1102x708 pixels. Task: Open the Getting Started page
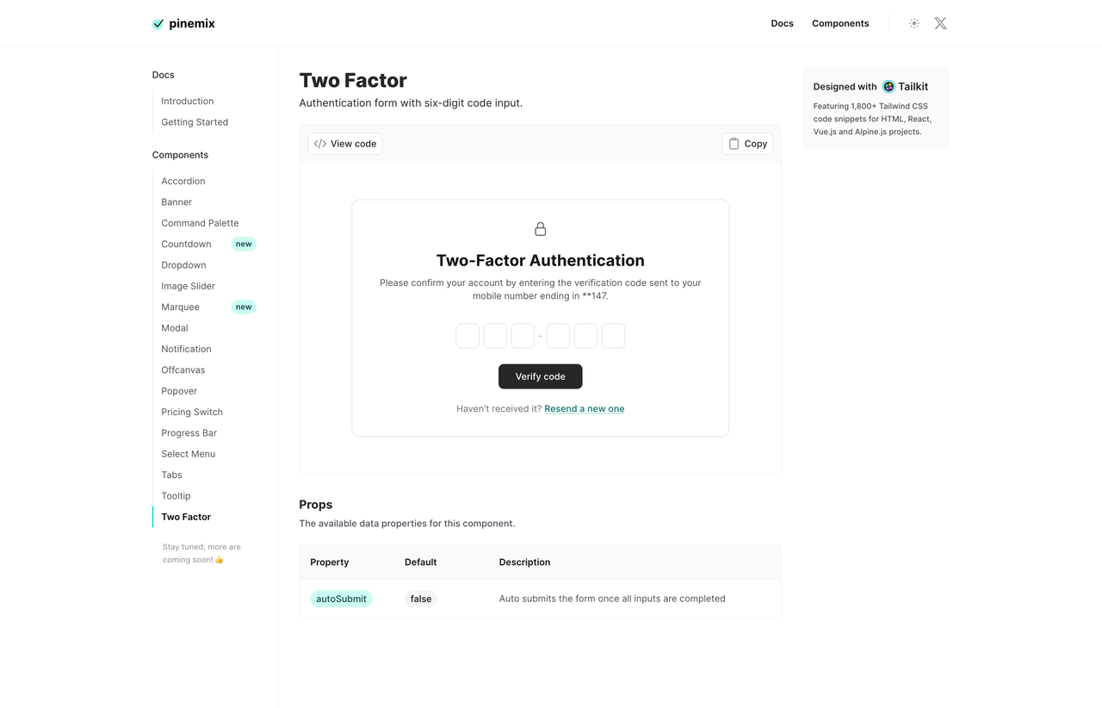click(195, 122)
